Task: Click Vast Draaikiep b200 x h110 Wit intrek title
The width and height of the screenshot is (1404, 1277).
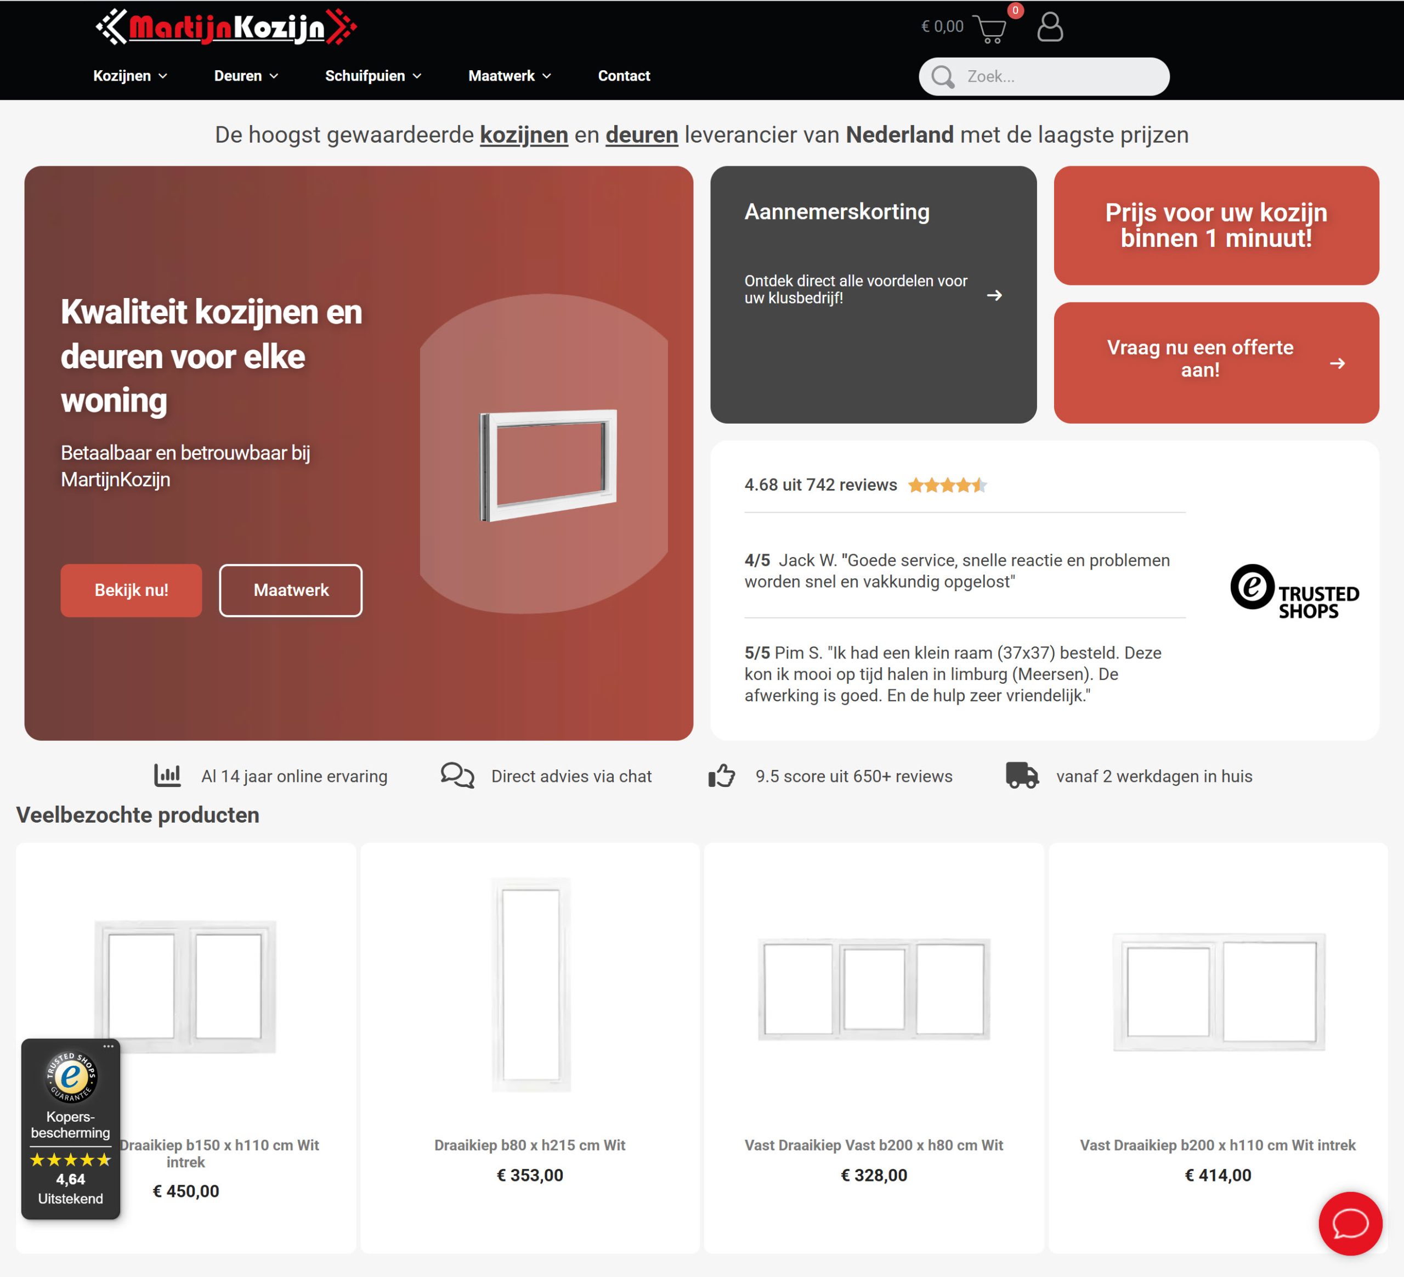Action: click(1218, 1145)
